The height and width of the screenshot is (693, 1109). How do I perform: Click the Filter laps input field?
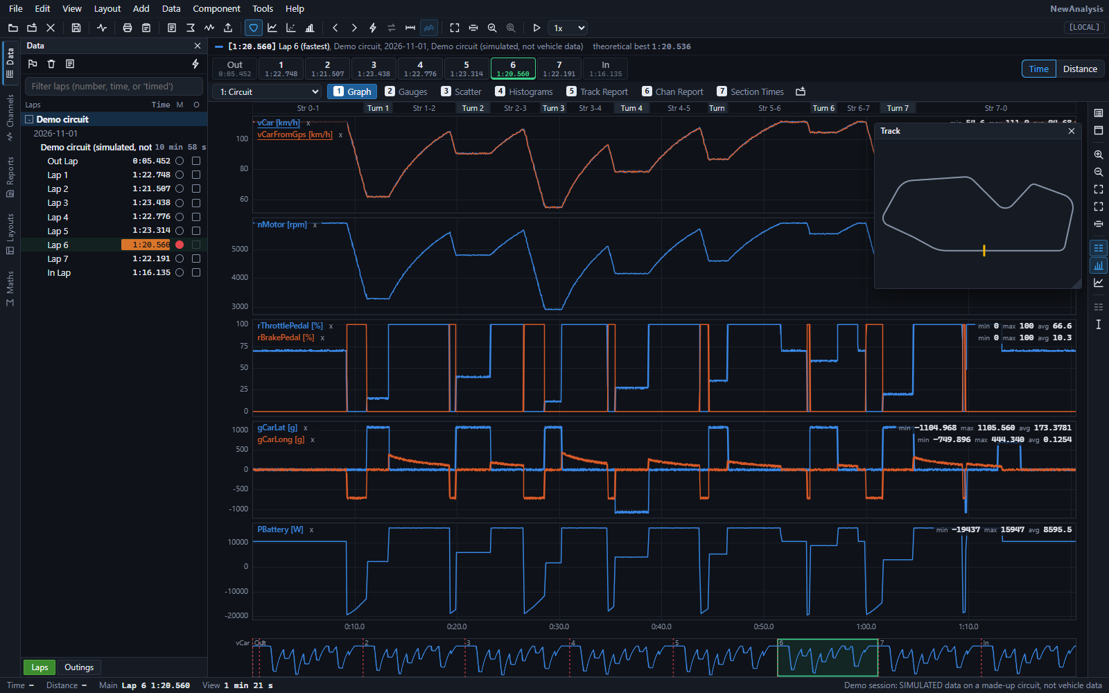[x=114, y=86]
